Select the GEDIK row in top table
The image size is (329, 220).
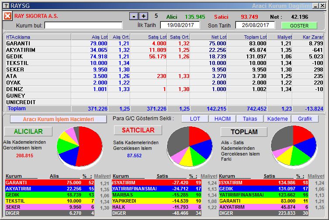click(x=164, y=57)
